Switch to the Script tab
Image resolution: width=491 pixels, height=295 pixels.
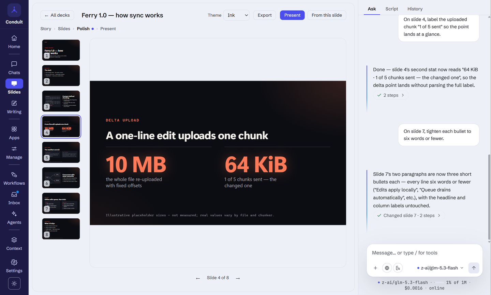pos(391,9)
